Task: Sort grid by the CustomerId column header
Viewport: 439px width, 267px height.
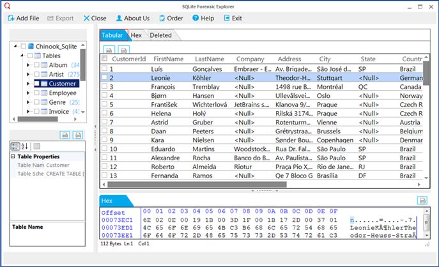Action: click(x=129, y=59)
